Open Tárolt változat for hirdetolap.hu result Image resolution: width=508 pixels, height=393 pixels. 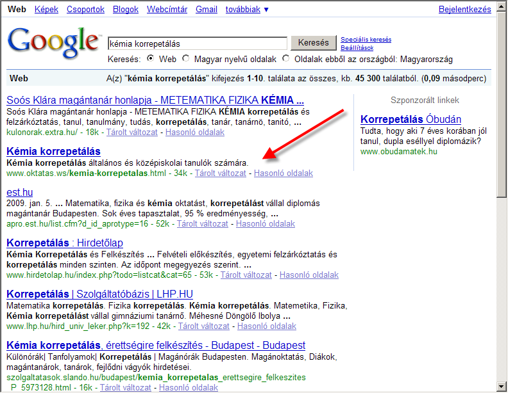pos(246,275)
